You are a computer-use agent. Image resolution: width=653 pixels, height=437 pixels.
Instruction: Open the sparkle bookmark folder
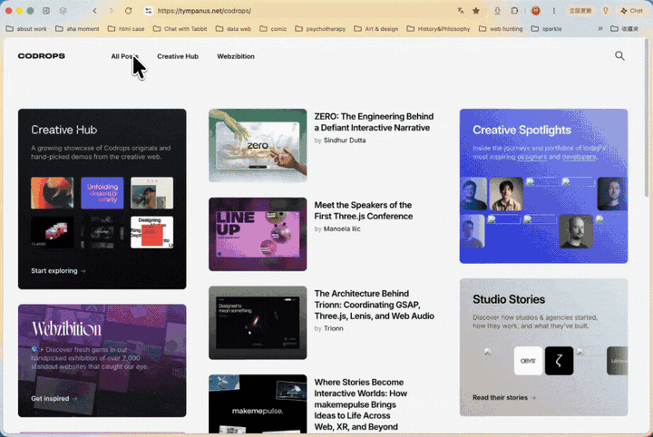[547, 29]
